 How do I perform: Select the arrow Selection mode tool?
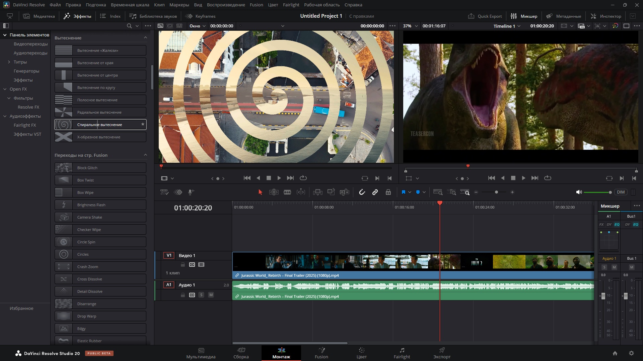click(x=260, y=192)
